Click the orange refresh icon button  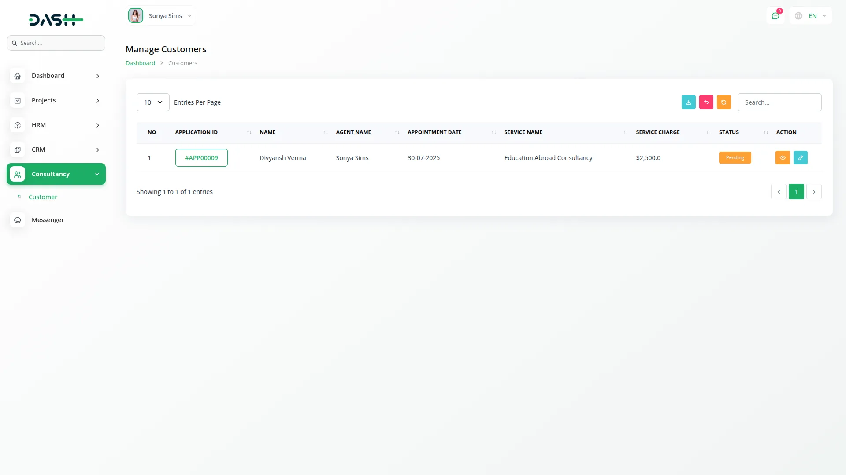point(724,102)
